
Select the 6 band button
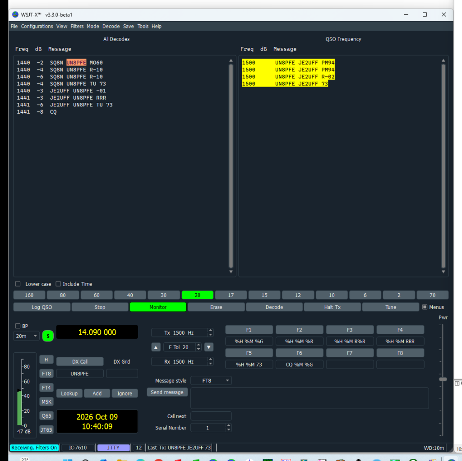(x=365, y=295)
